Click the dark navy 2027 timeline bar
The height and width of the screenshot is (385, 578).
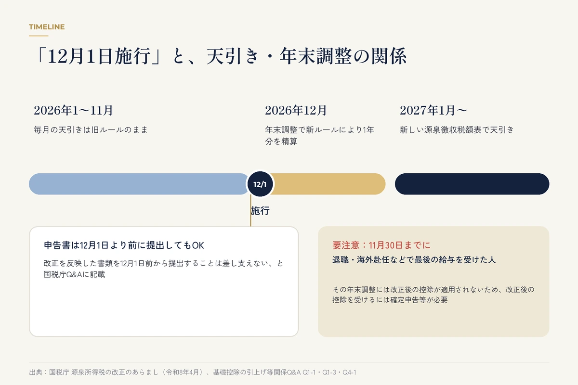click(x=472, y=184)
